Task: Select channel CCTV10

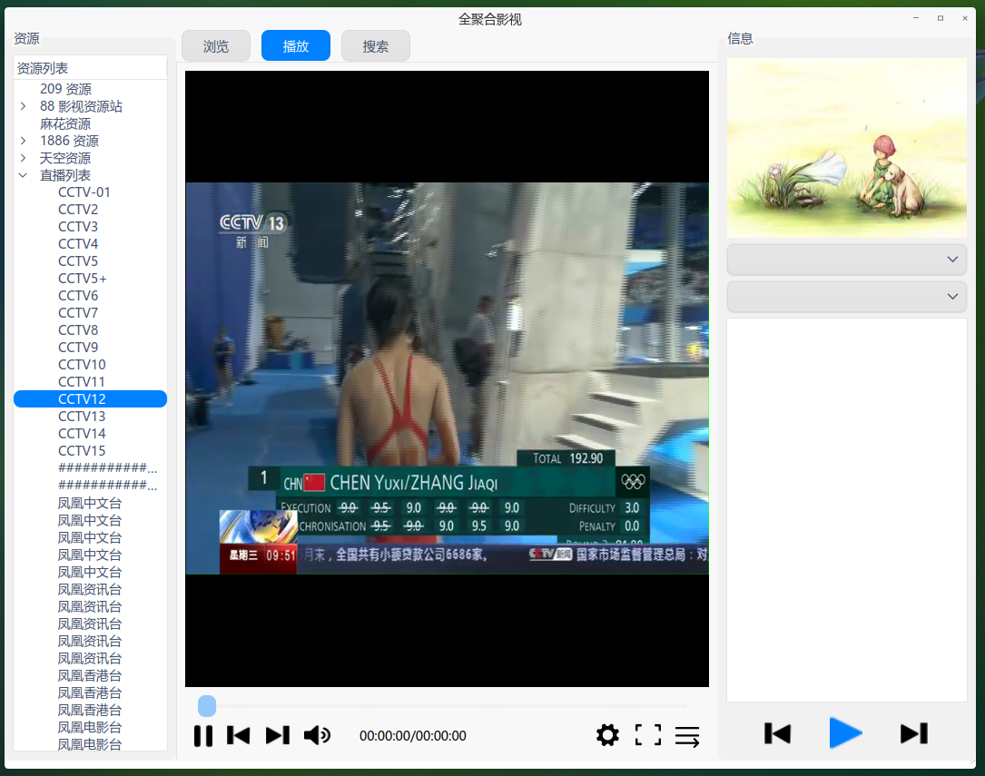Action: coord(82,365)
